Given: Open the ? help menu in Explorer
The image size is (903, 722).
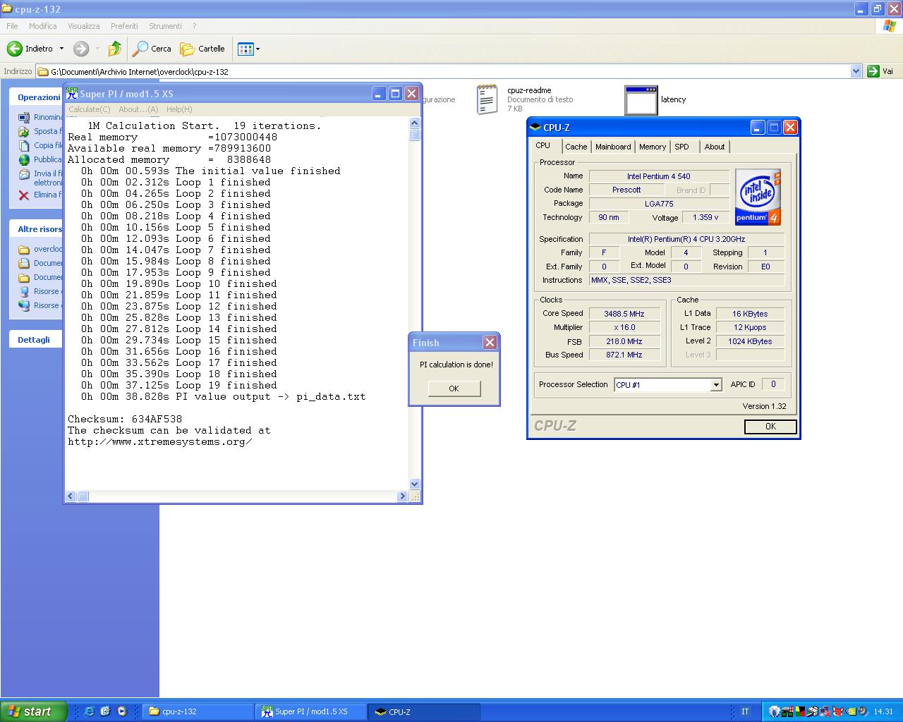Looking at the screenshot, I should click(194, 26).
